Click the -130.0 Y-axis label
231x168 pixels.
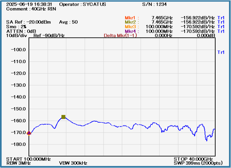18,85
